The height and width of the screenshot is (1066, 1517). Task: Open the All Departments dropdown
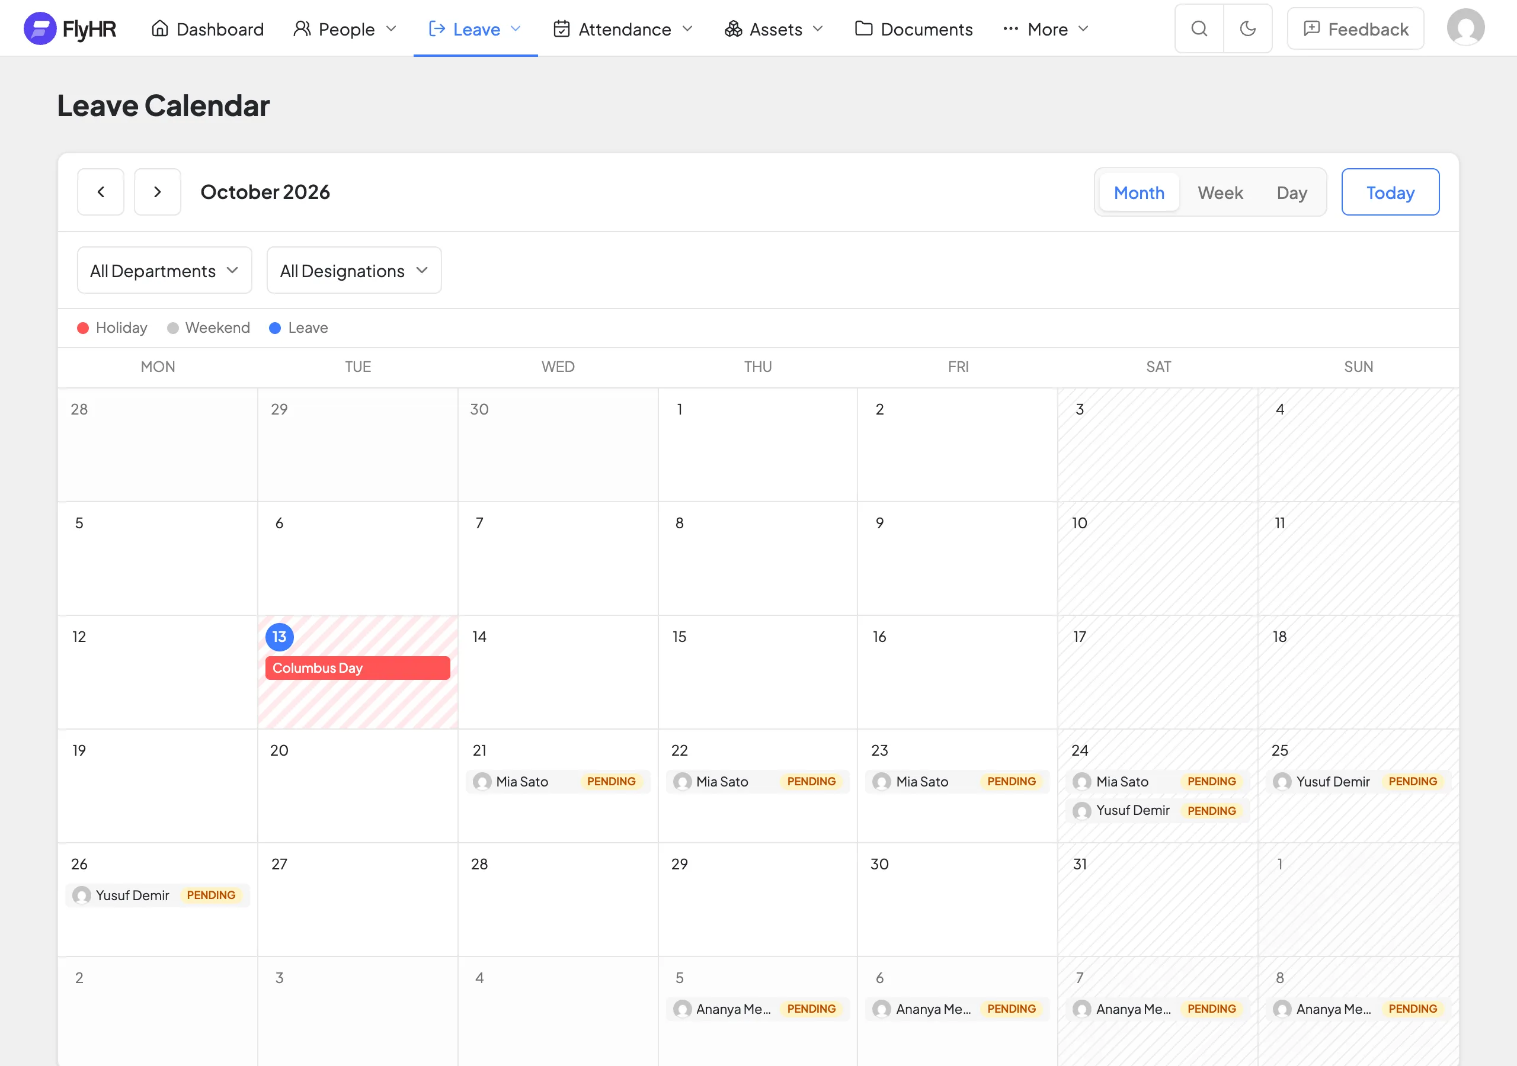pyautogui.click(x=165, y=270)
